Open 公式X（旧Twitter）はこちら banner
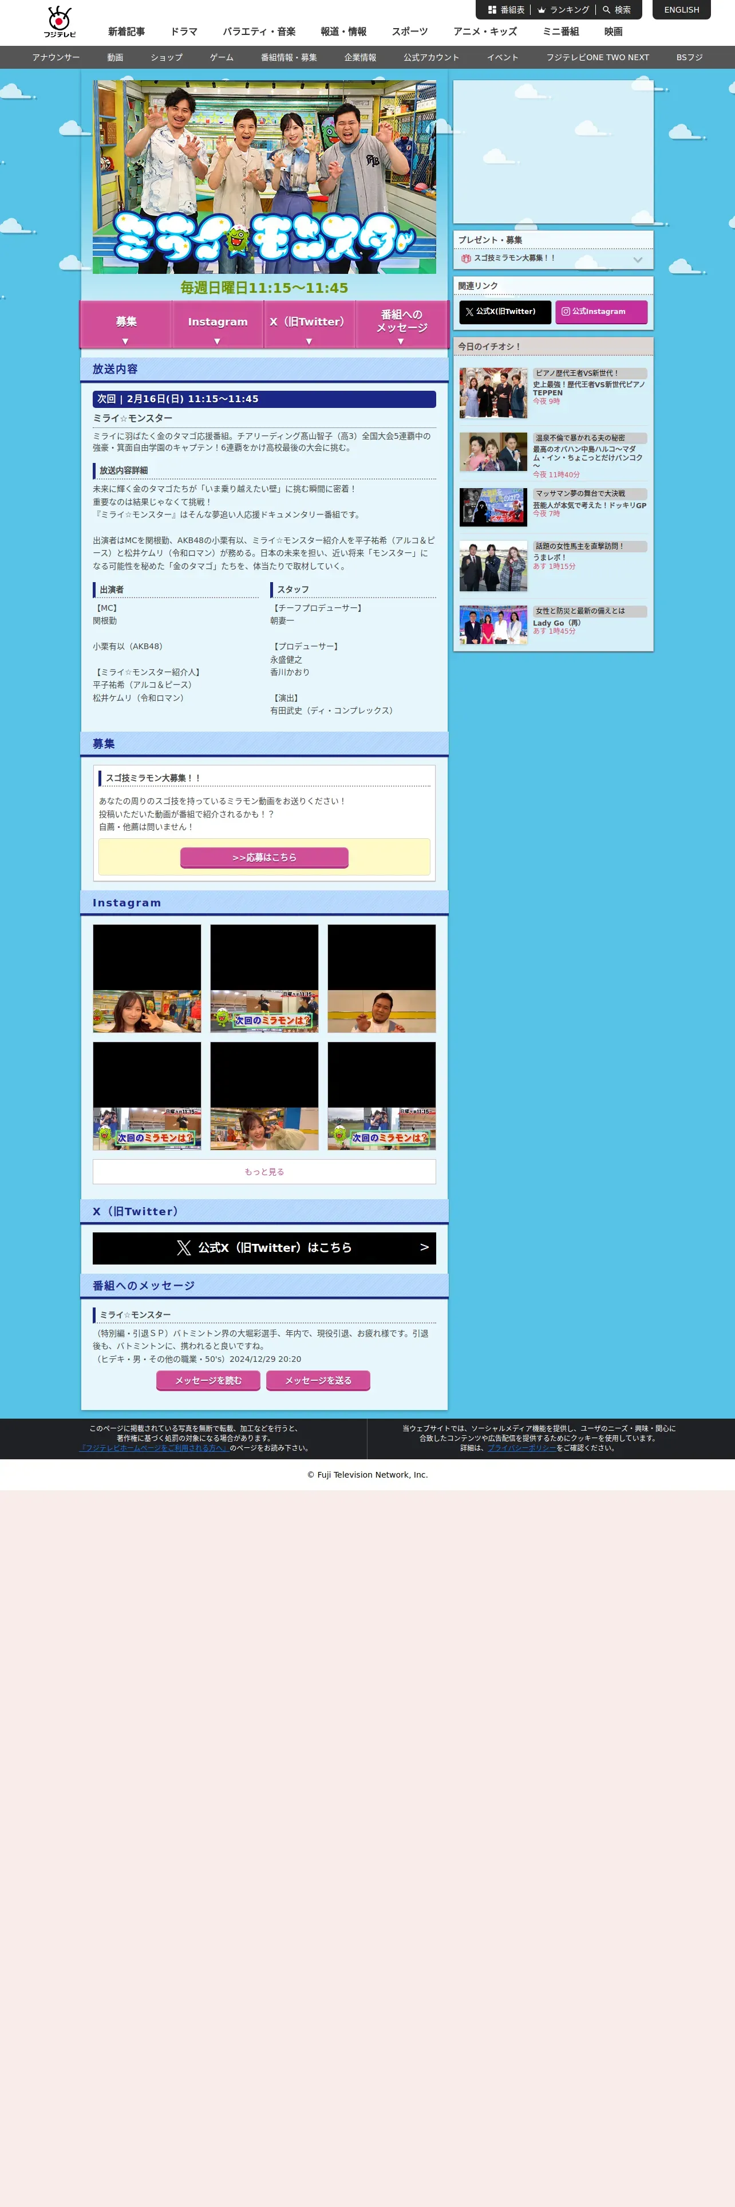The height and width of the screenshot is (2207, 735). [264, 1248]
